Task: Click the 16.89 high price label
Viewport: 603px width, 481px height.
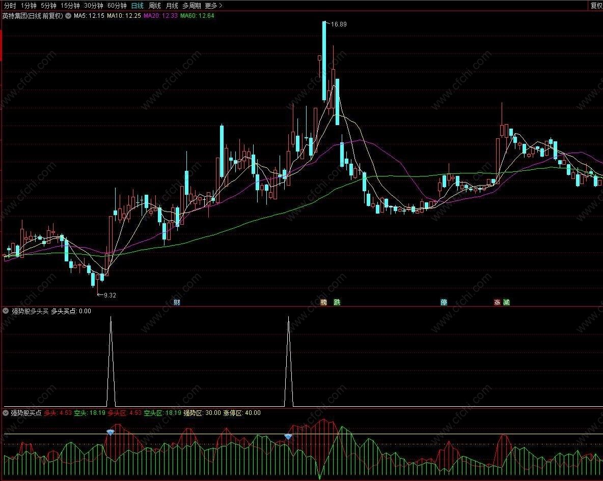Action: (x=338, y=24)
